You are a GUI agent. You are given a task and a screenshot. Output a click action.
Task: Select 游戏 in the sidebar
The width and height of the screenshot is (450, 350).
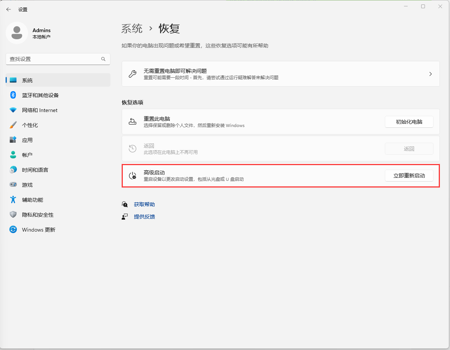[x=58, y=185]
